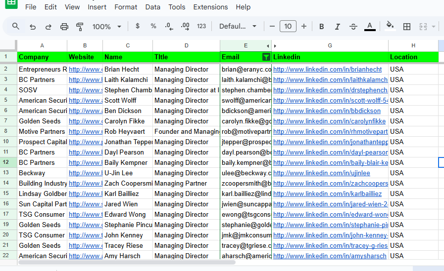Open the Google Sheets home icon
This screenshot has width=444, height=271.
[11, 3]
